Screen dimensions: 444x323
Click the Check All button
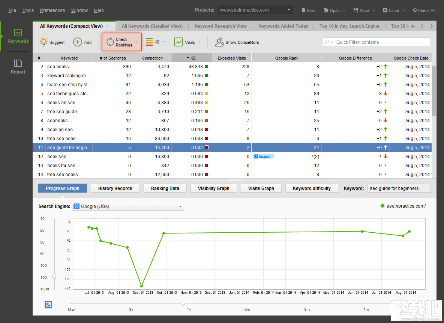[x=424, y=10]
